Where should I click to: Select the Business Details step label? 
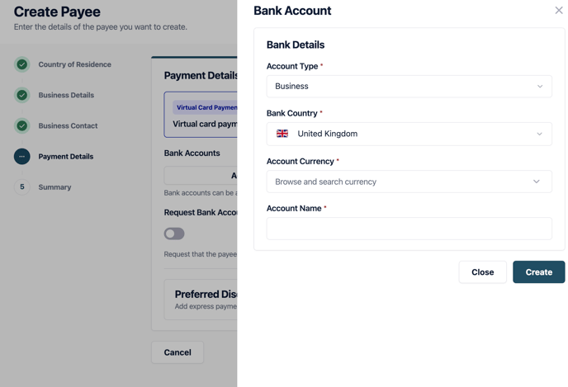pos(66,95)
